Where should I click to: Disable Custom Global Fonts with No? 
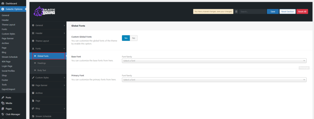pos(134,38)
